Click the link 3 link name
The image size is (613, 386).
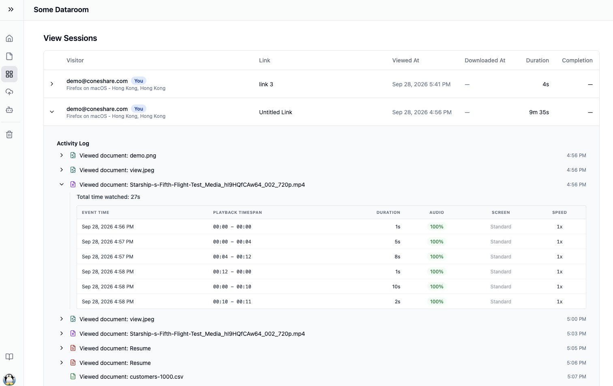pos(266,84)
